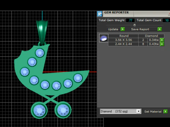
Task: Click the Round column header
Action: click(x=123, y=36)
